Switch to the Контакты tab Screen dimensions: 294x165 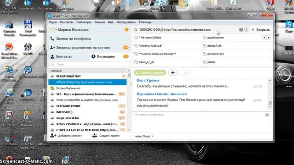(x=69, y=56)
